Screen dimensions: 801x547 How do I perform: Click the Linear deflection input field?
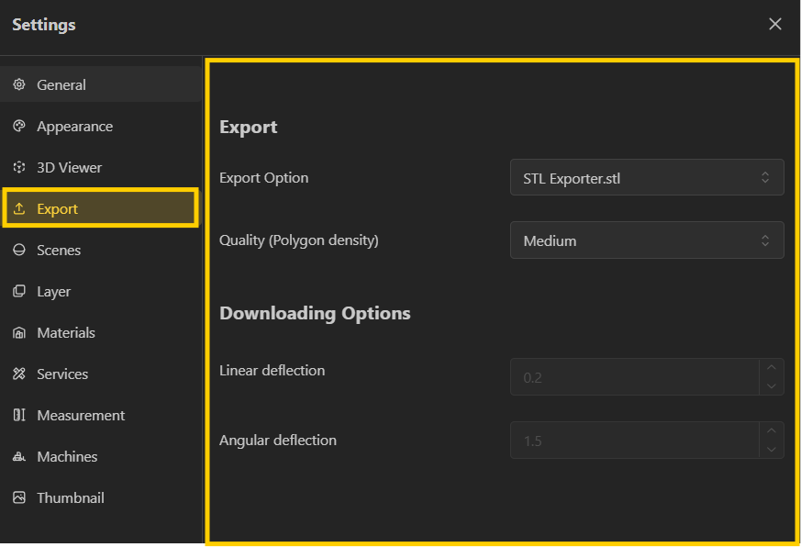(635, 377)
